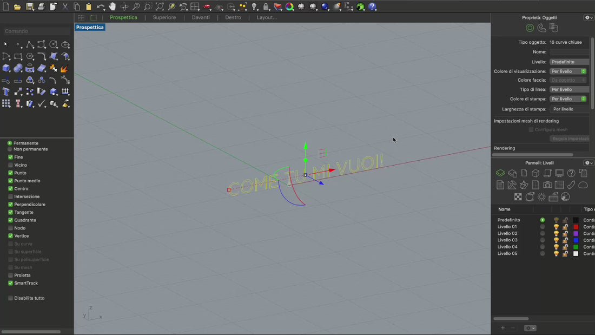The image size is (595, 335).
Task: Select the Non permanente radio option
Action: tap(10, 149)
